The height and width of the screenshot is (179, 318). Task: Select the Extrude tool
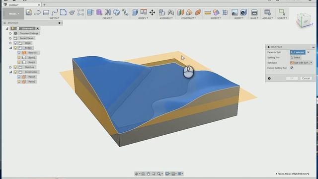[90, 12]
